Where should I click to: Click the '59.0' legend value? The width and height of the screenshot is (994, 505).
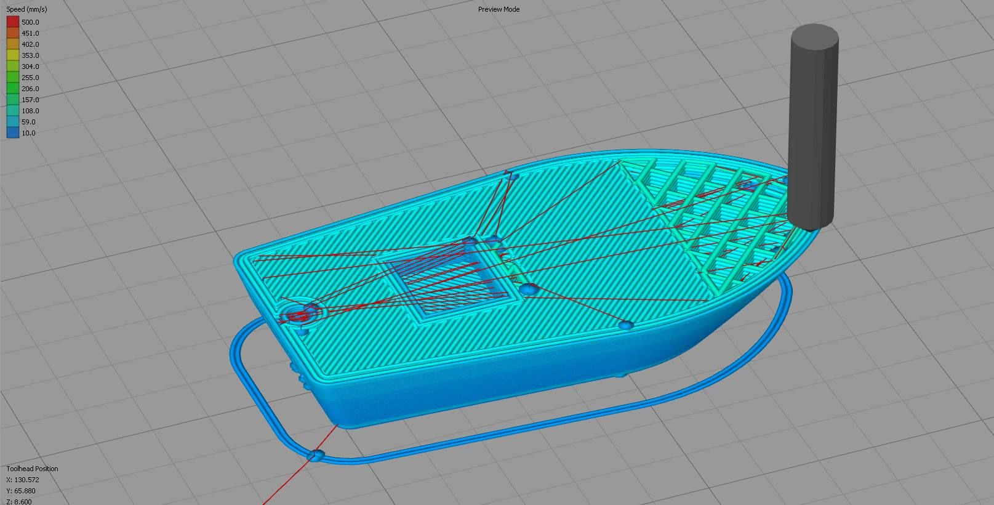28,122
